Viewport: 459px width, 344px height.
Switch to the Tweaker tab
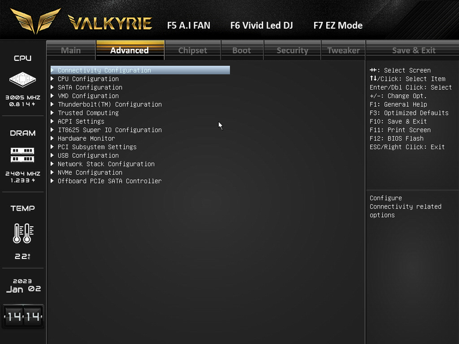pos(344,51)
